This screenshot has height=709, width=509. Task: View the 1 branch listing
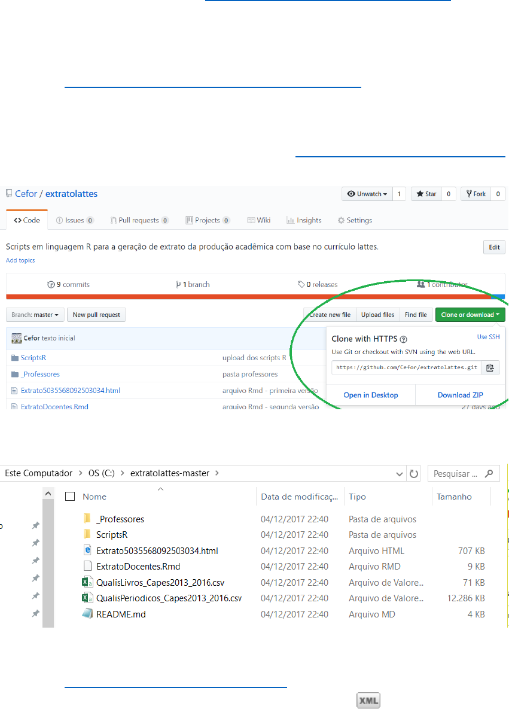coord(193,284)
